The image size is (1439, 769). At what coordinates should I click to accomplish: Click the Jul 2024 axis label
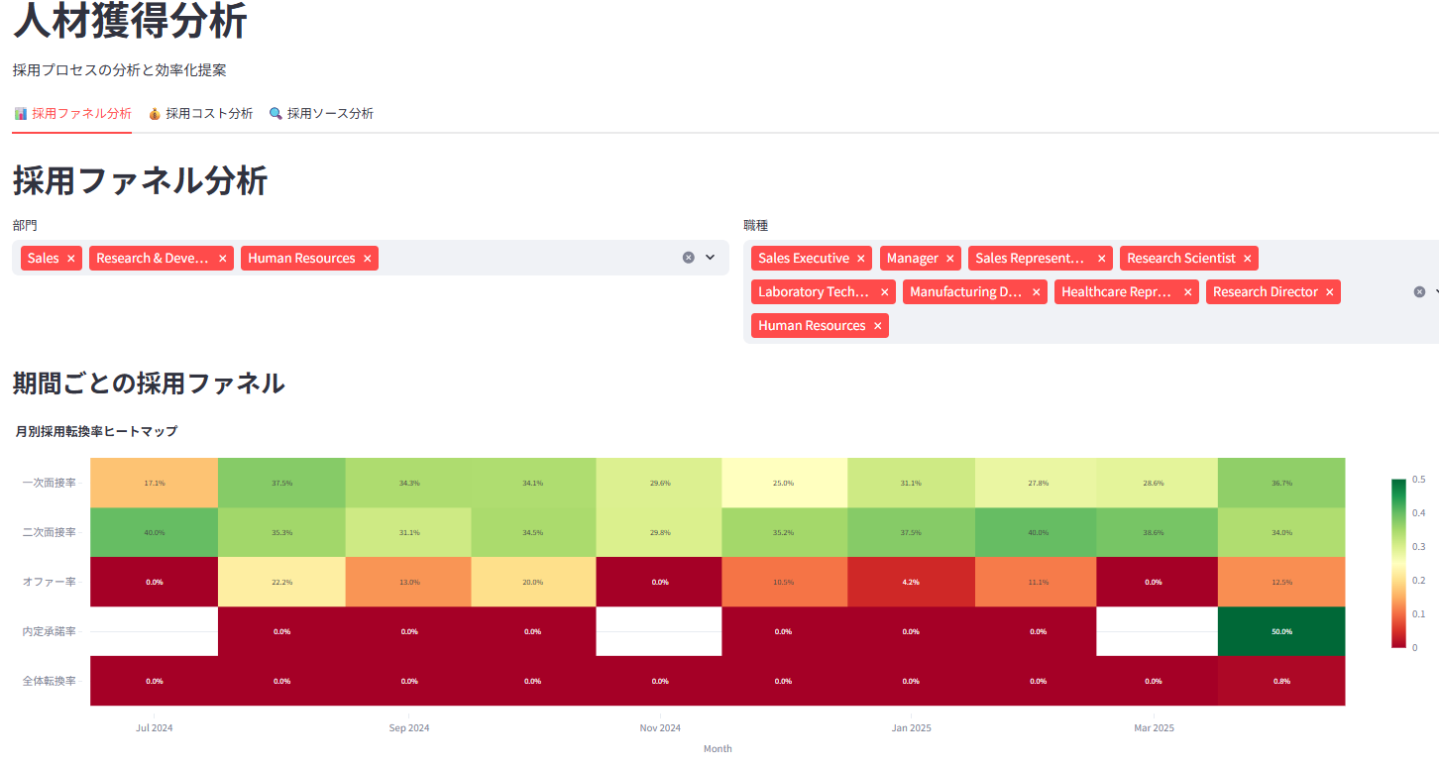tap(155, 727)
